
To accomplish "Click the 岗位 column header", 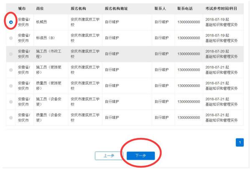I will click(40, 8).
